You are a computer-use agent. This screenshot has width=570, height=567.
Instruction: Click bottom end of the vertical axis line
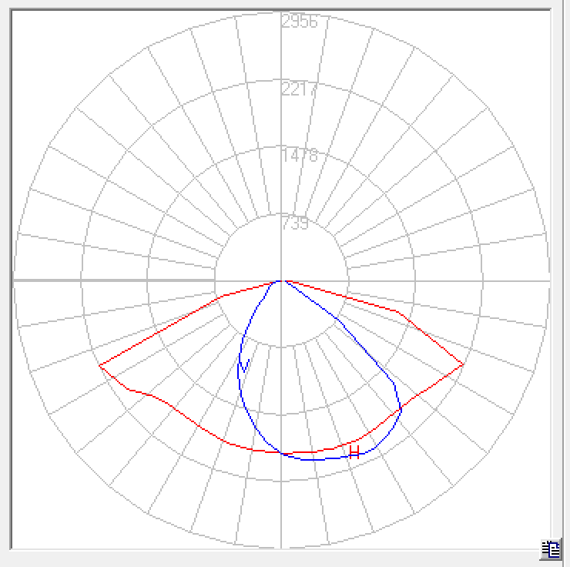pos(281,548)
